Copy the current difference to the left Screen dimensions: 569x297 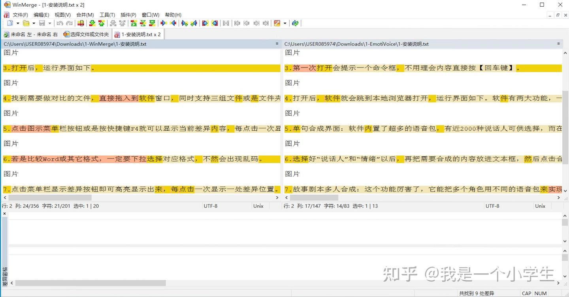(173, 23)
